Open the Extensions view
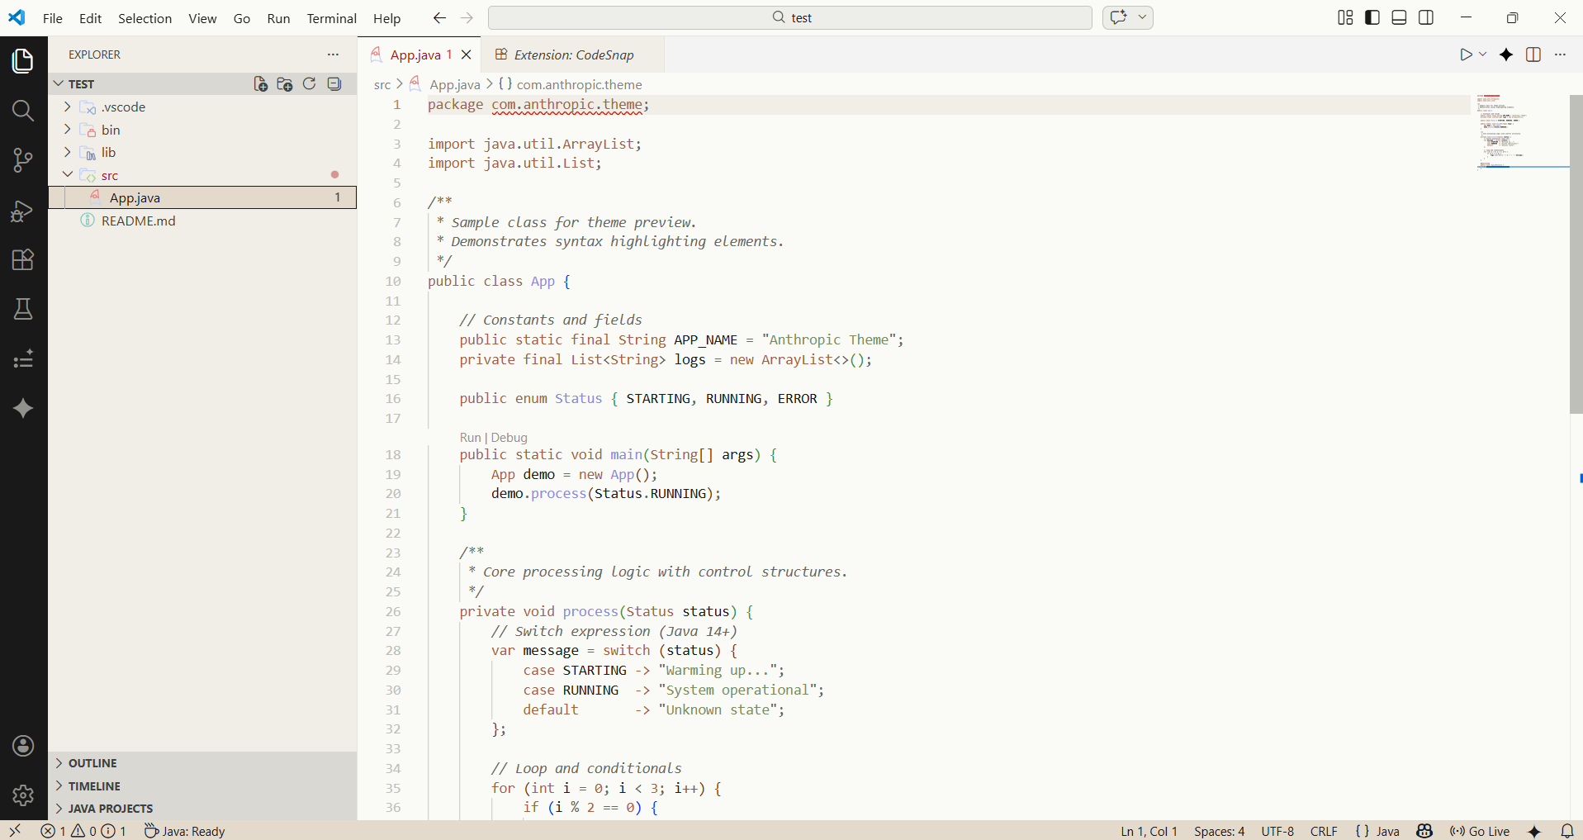The image size is (1583, 840). tap(23, 260)
